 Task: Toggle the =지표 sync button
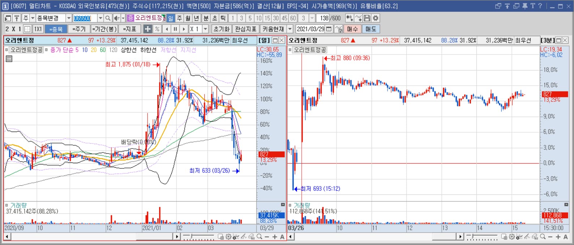point(130,29)
